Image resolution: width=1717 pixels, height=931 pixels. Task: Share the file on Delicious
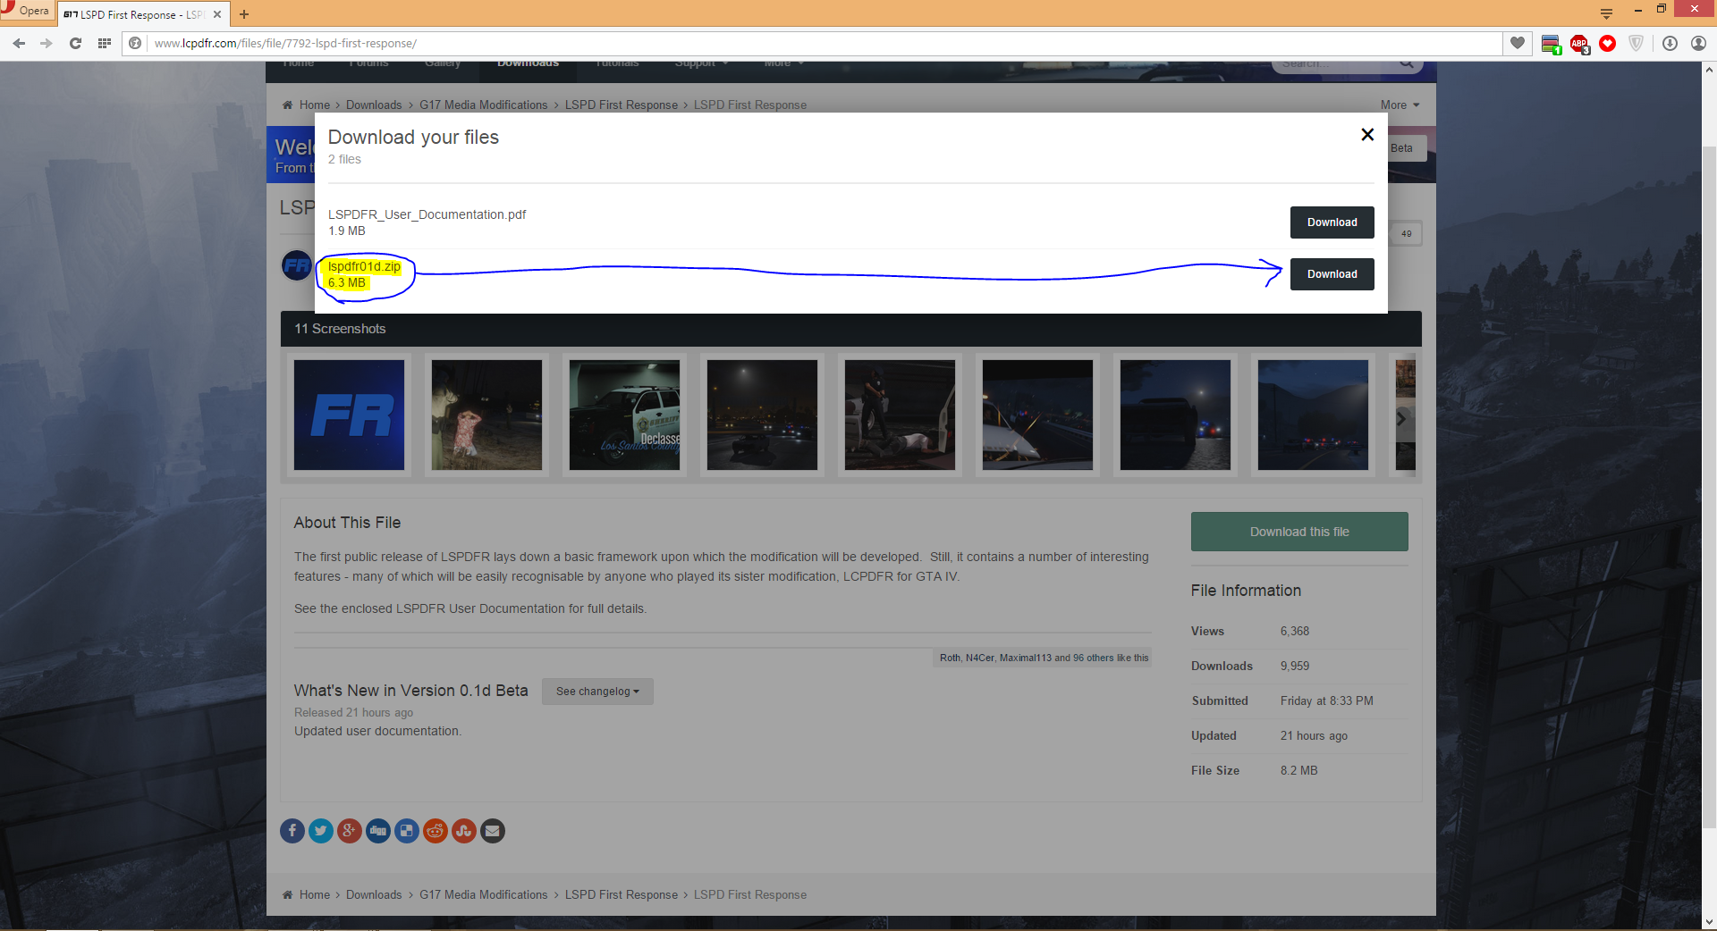[407, 831]
